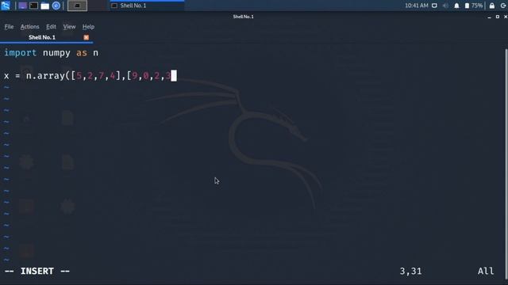Viewport: 508px width, 285px height.
Task: Click the word import in the code
Action: pos(20,53)
